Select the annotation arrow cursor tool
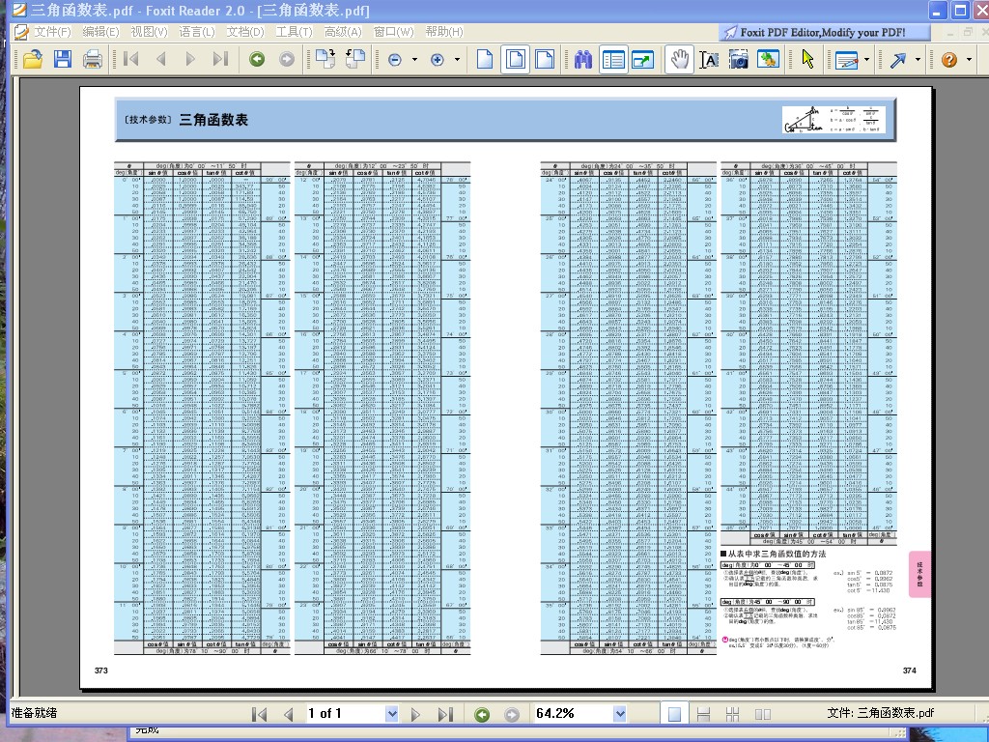The height and width of the screenshot is (742, 989). (807, 59)
